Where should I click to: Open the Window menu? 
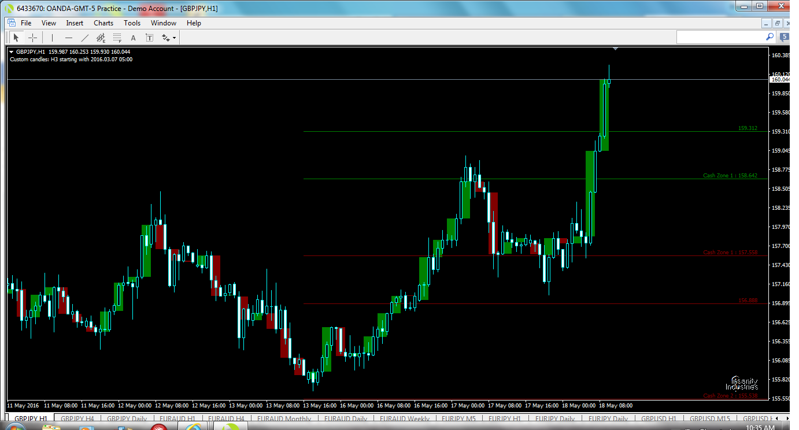click(x=164, y=23)
